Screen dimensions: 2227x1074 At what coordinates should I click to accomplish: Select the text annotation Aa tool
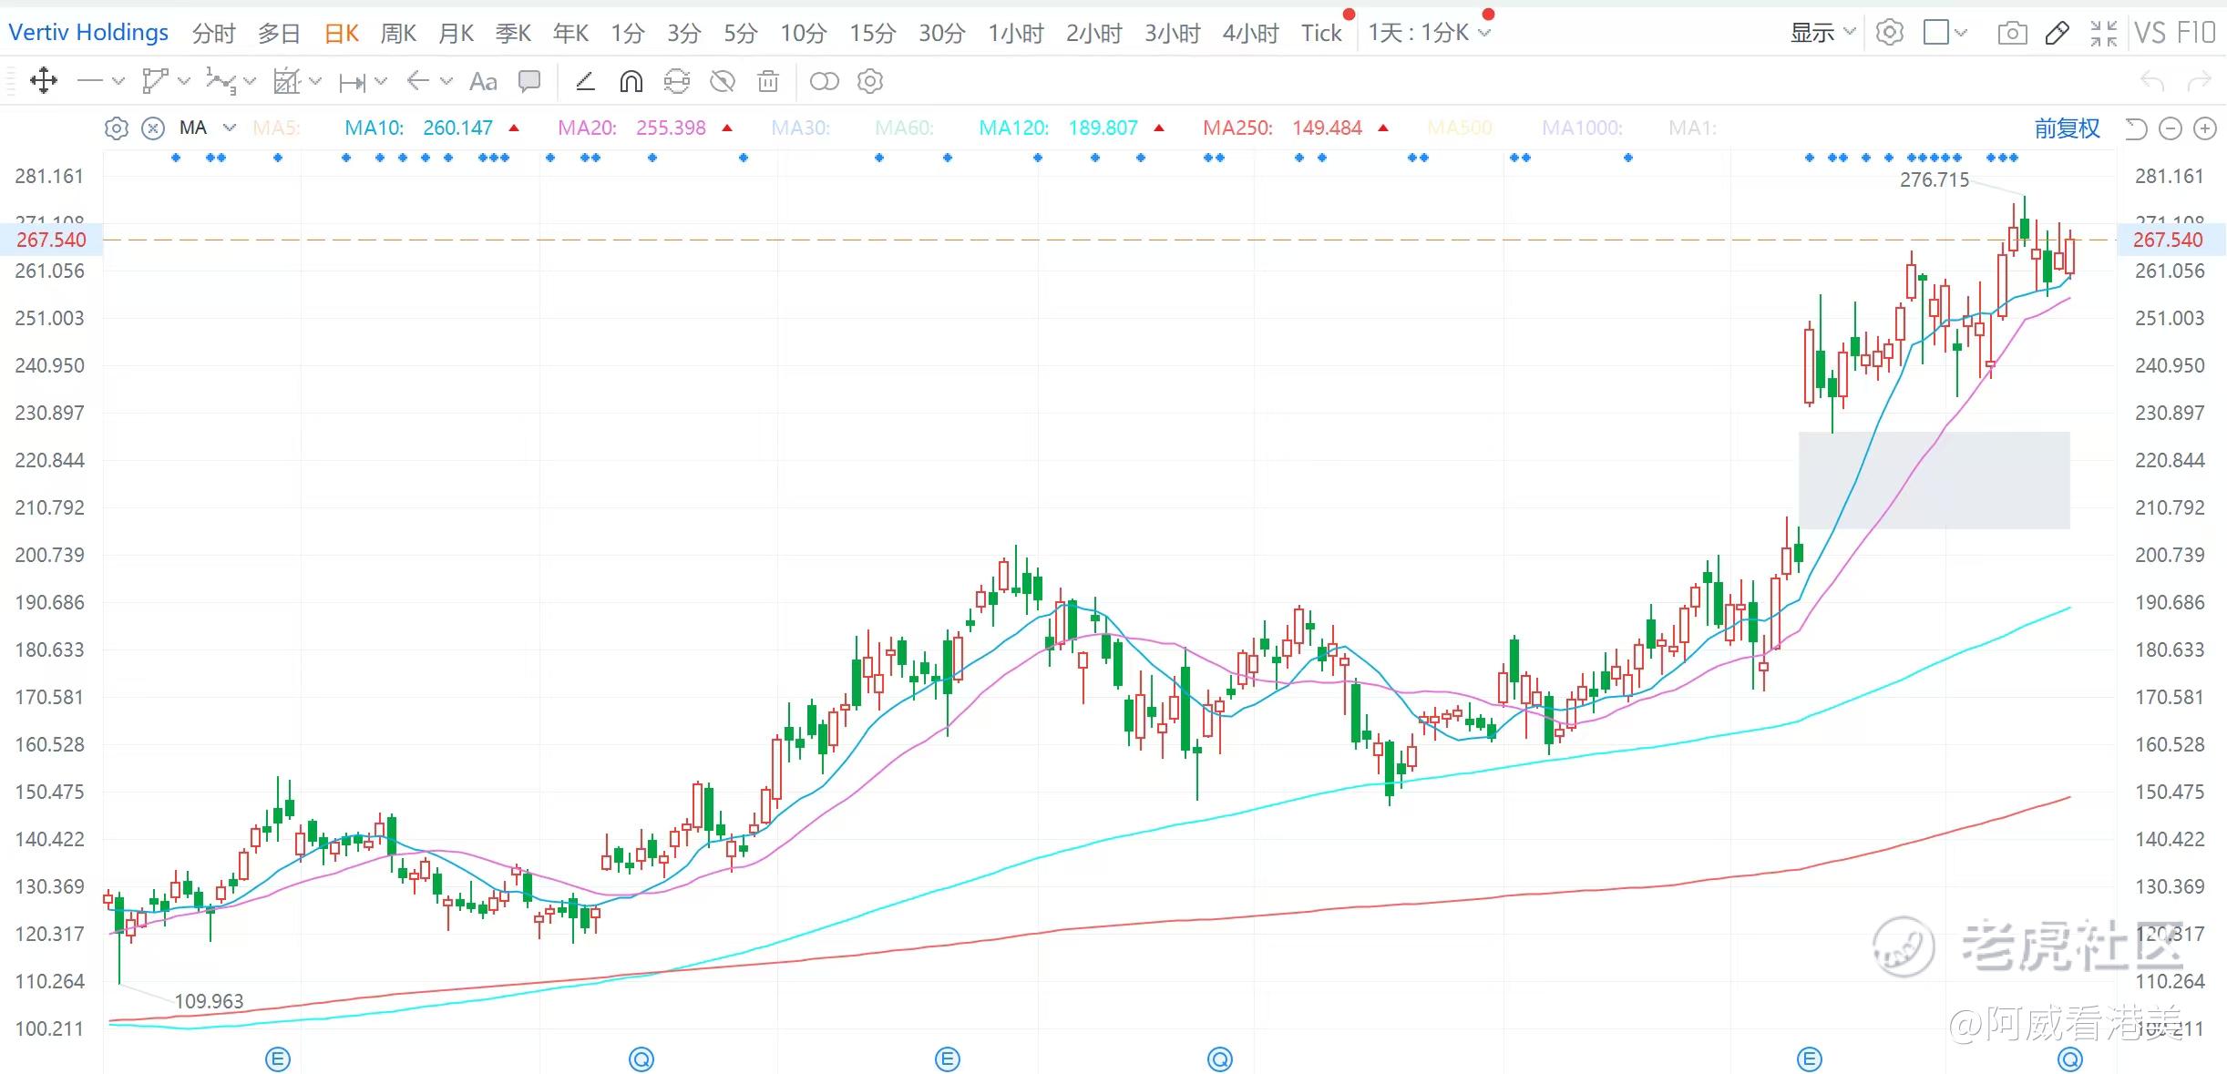[x=483, y=82]
